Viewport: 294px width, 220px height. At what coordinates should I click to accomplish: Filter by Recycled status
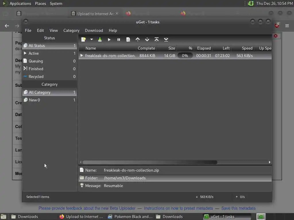click(x=50, y=76)
